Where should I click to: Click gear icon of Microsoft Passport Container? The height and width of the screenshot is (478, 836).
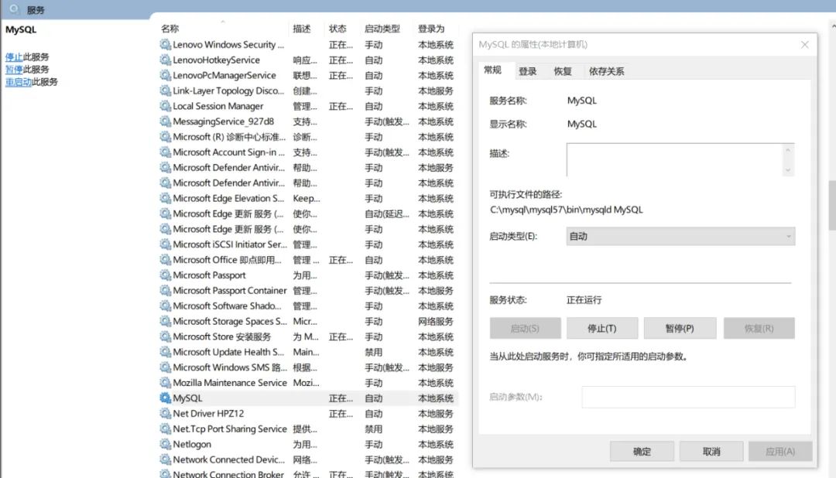point(166,291)
